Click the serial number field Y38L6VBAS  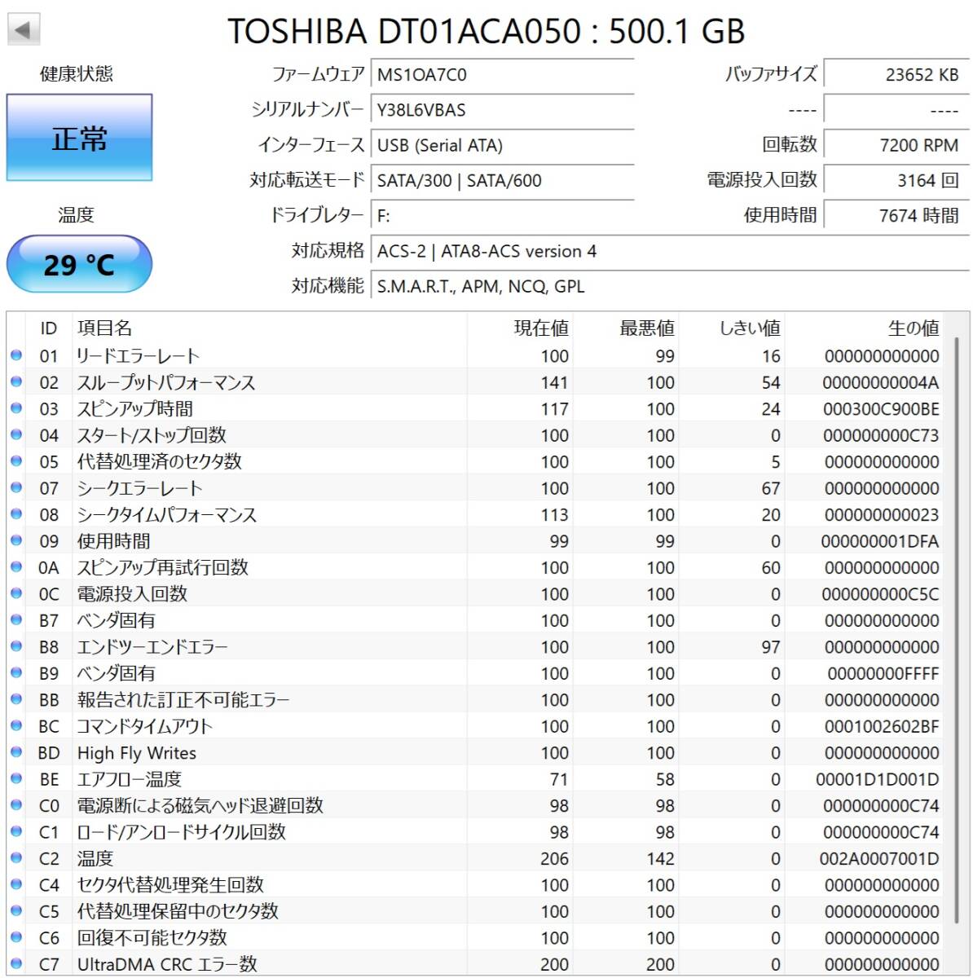(x=502, y=109)
